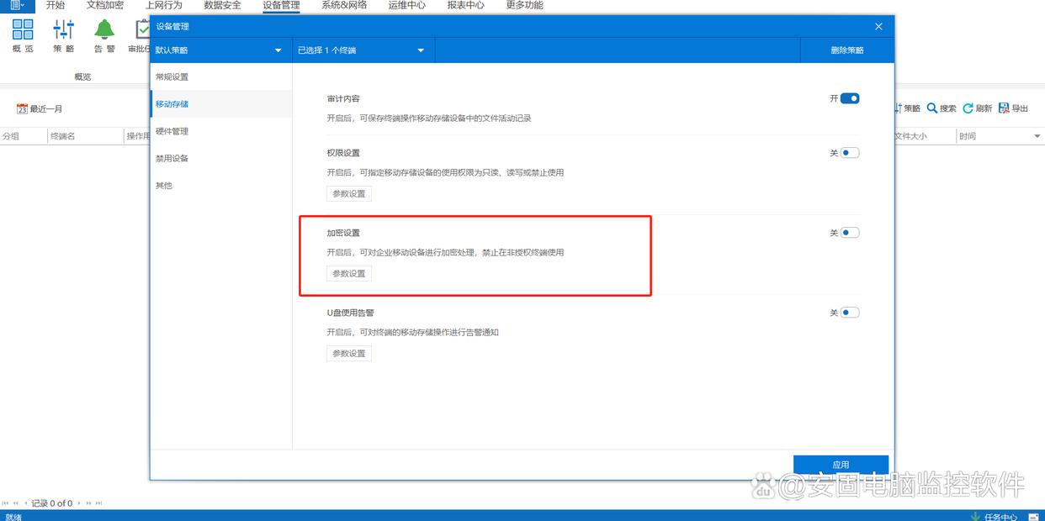Switch to the 数据安全 menu tab
Viewport: 1045px width, 521px height.
[222, 5]
